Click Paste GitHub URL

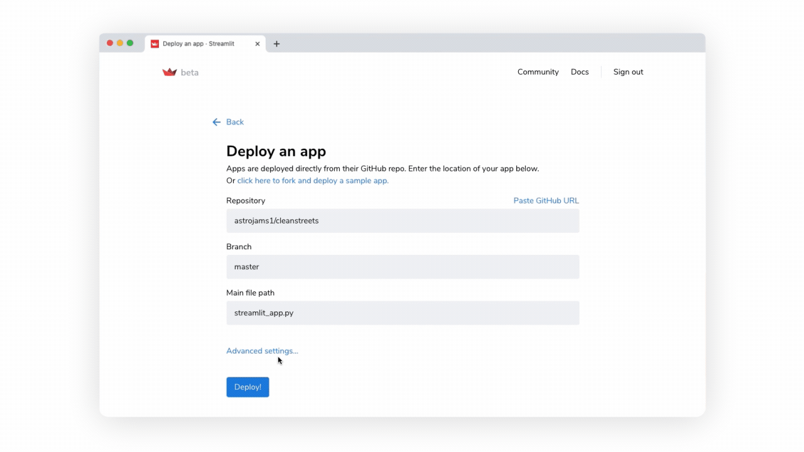click(x=546, y=201)
